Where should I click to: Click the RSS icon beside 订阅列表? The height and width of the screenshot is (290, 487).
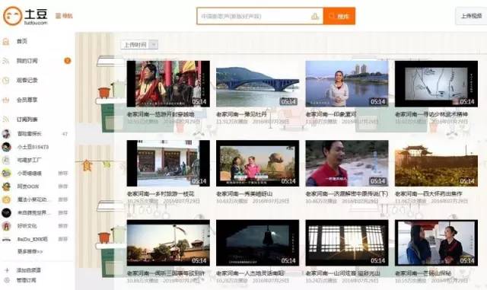(6, 120)
